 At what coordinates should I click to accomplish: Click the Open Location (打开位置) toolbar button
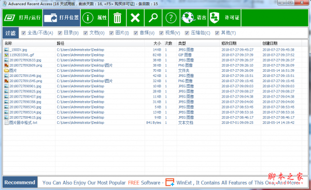tap(62, 18)
